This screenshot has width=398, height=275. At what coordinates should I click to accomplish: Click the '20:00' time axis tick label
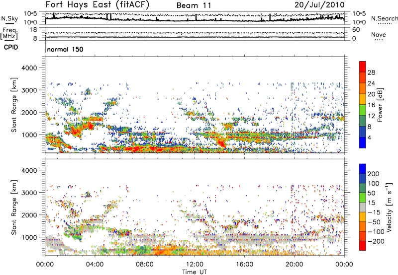point(295,265)
